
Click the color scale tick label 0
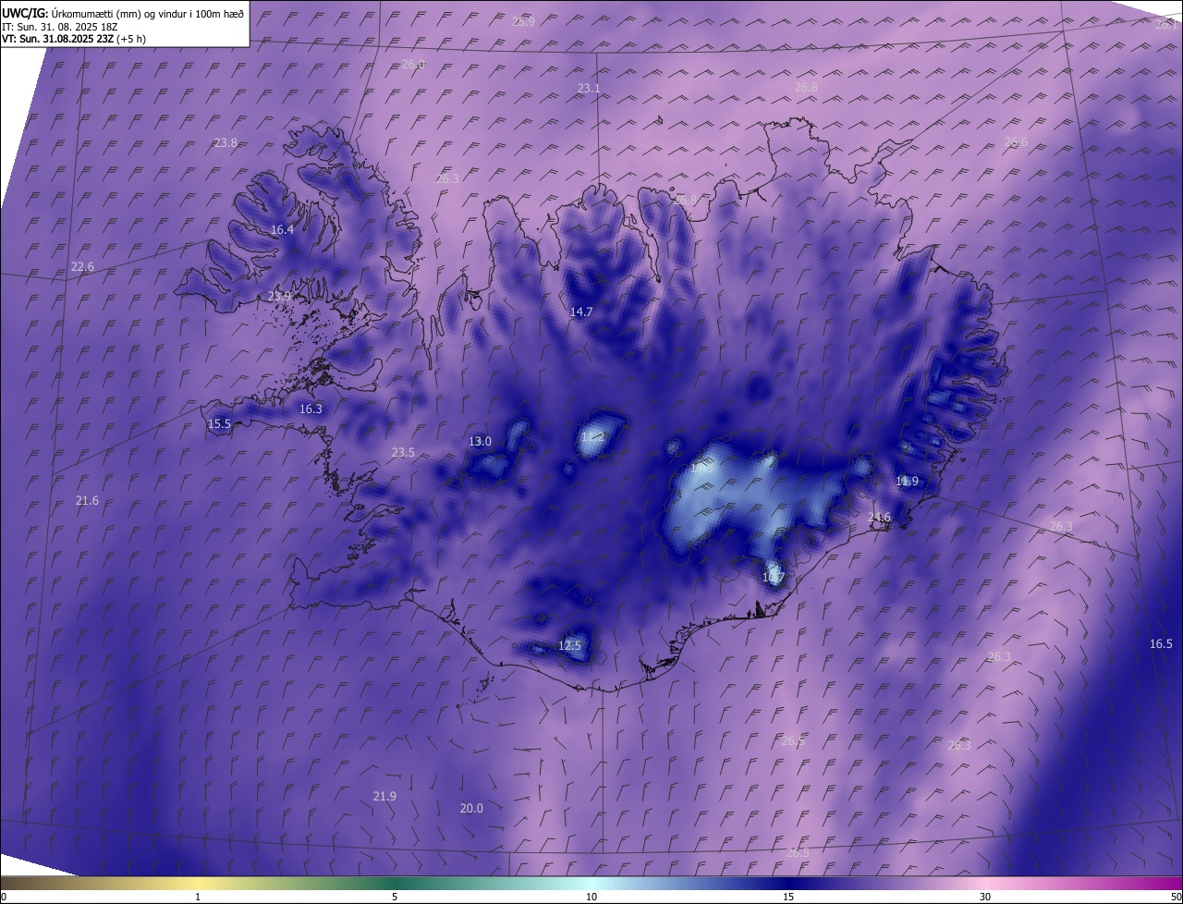click(3, 897)
